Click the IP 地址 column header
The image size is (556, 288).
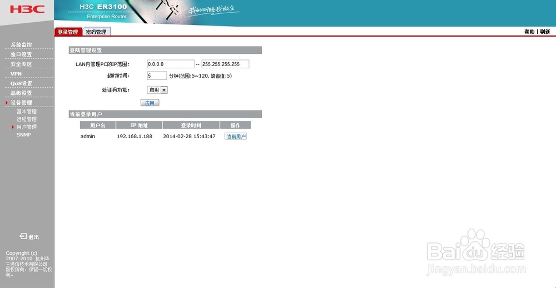(139, 125)
